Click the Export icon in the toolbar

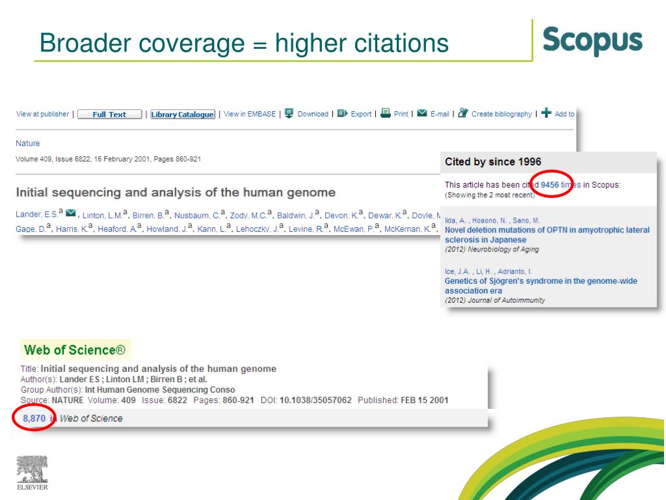point(342,113)
